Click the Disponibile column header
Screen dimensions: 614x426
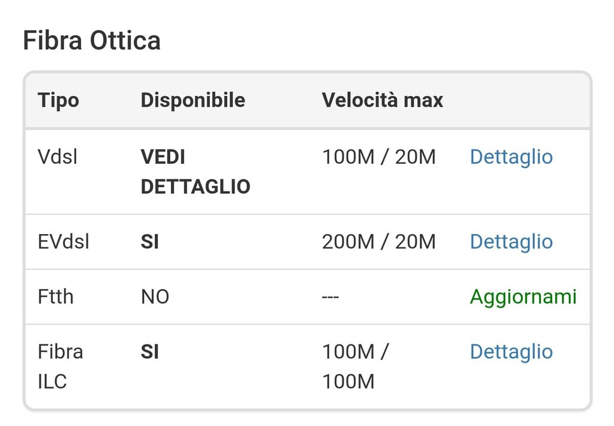pyautogui.click(x=192, y=100)
